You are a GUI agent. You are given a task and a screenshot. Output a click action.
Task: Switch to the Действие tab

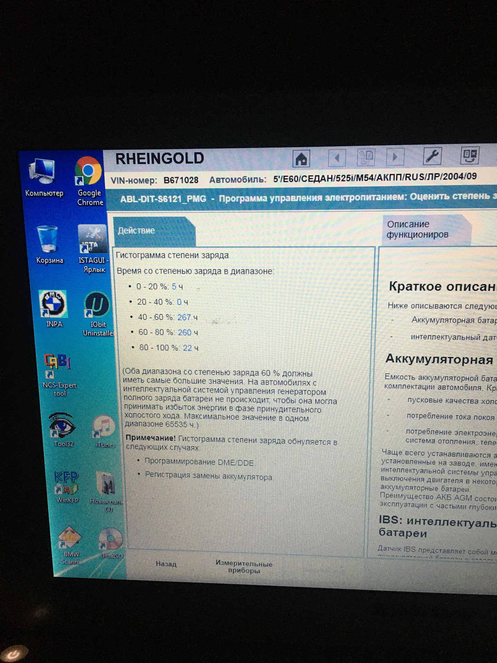(x=154, y=231)
